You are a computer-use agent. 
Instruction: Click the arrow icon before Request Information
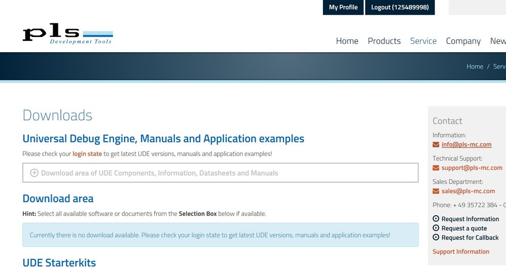click(436, 218)
